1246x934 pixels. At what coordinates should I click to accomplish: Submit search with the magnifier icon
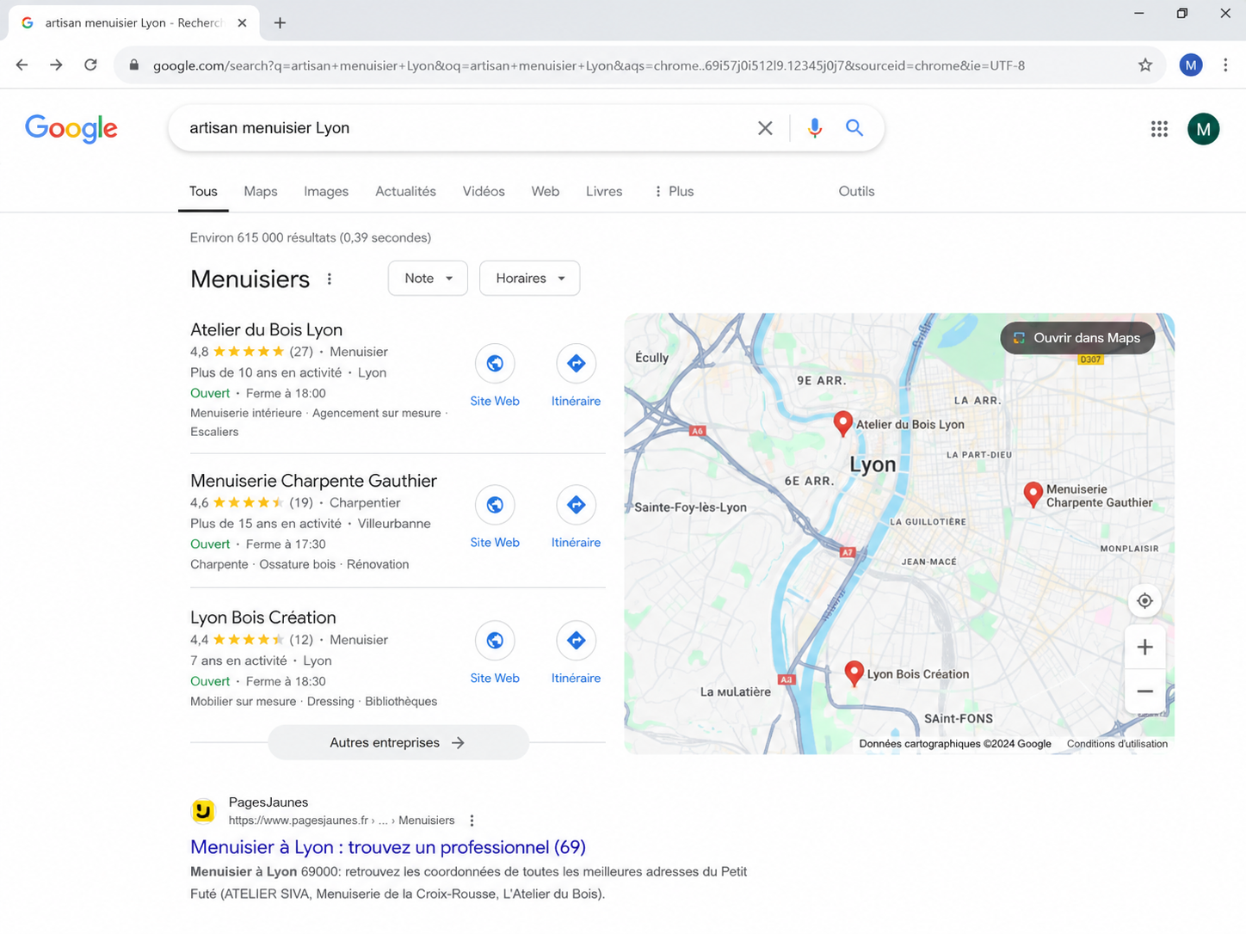854,128
